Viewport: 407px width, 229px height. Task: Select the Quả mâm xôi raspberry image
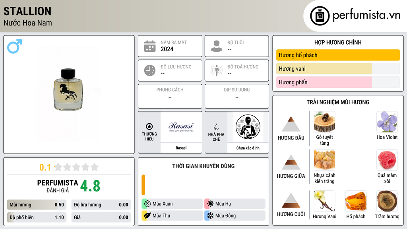click(387, 160)
